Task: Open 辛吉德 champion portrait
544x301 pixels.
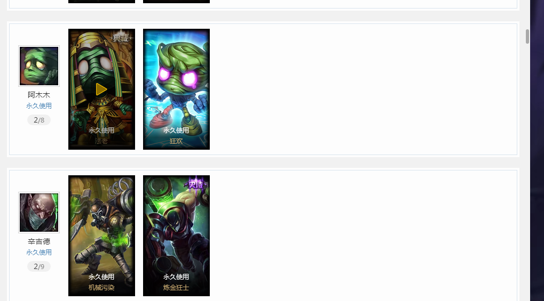Action: pos(39,213)
